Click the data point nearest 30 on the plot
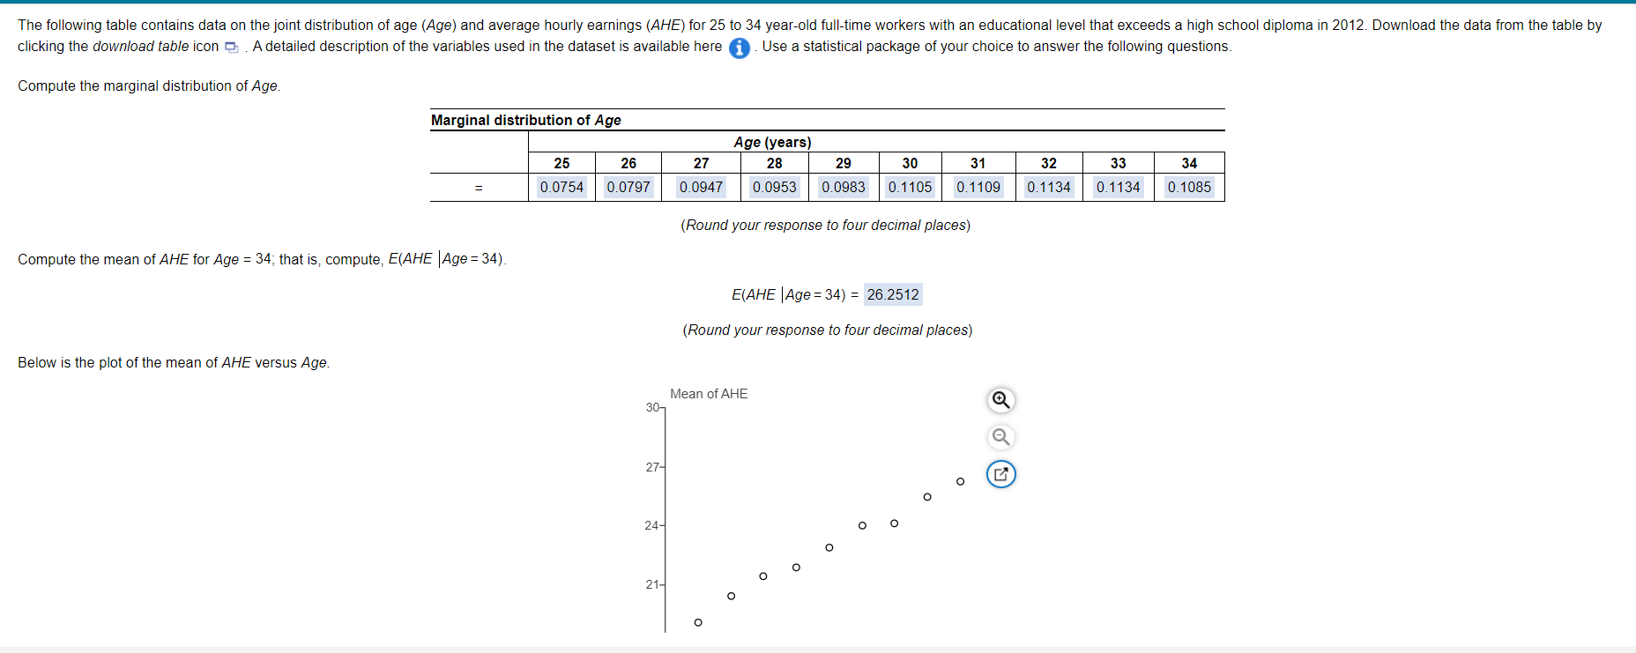Viewport: 1636px width, 653px height. tap(959, 481)
